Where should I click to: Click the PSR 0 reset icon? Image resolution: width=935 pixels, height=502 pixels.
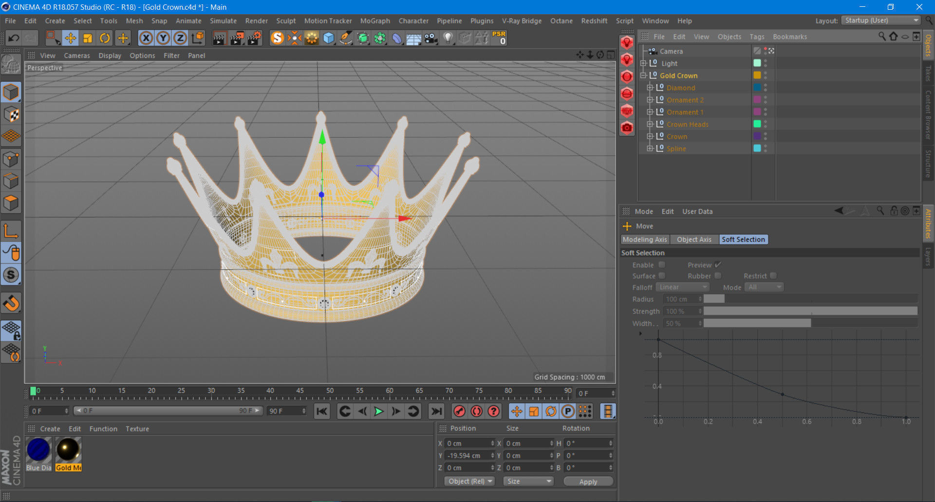click(x=499, y=38)
